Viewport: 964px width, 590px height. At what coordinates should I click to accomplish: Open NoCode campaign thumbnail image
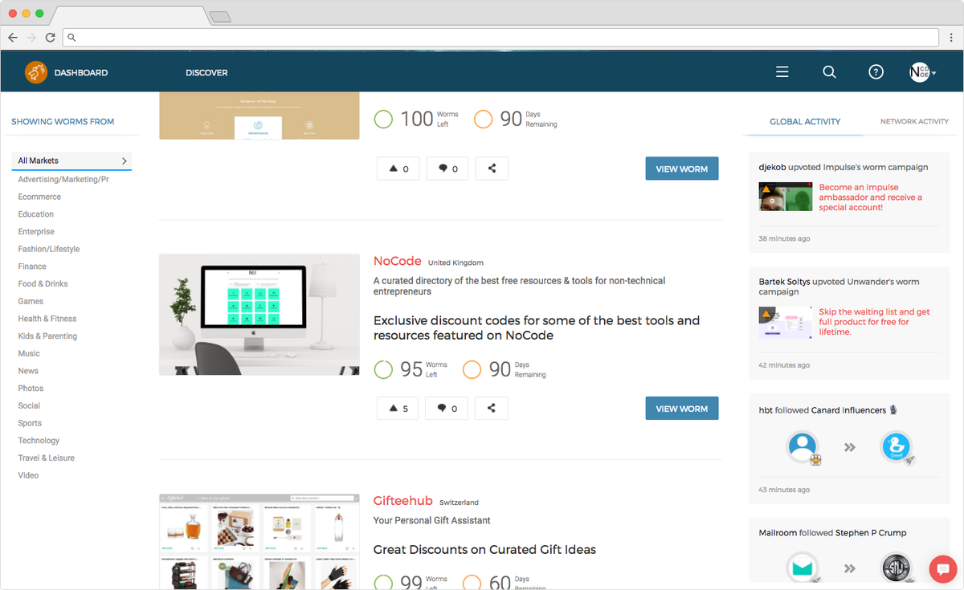coord(259,315)
